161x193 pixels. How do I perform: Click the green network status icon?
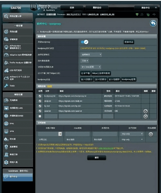pos(148,14)
